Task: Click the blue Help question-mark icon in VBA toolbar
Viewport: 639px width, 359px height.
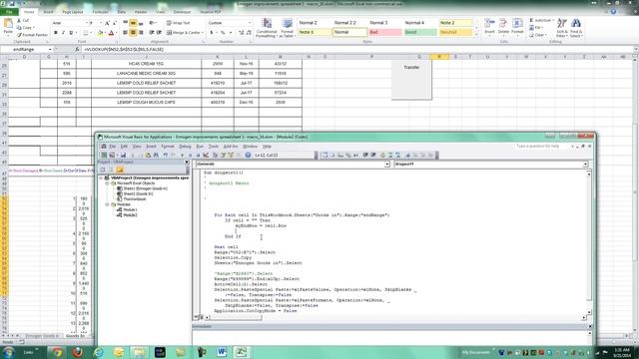Action: [x=248, y=156]
